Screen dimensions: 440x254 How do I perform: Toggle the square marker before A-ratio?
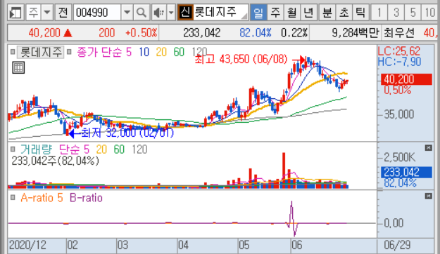(x=13, y=197)
